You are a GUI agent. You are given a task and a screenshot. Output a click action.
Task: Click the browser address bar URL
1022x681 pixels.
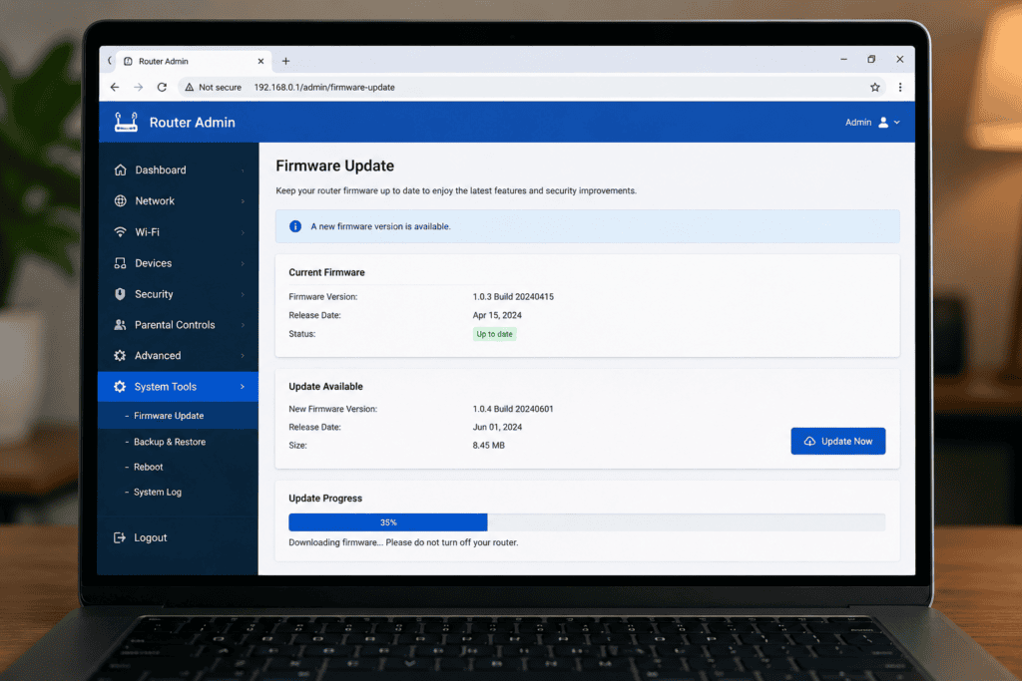point(324,87)
